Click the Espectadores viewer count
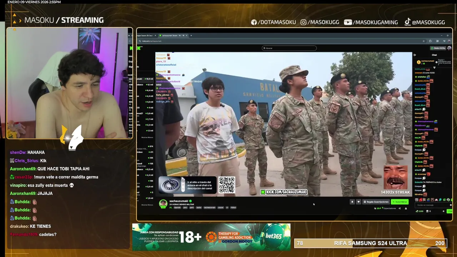This screenshot has width=457, height=257. pyautogui.click(x=385, y=208)
